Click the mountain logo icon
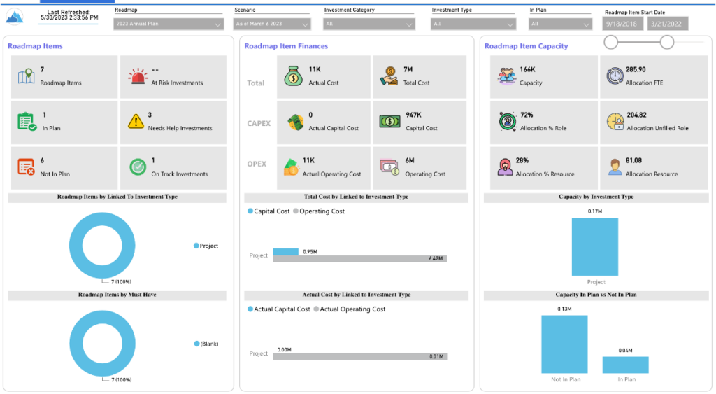This screenshot has height=394, width=716. [x=15, y=17]
